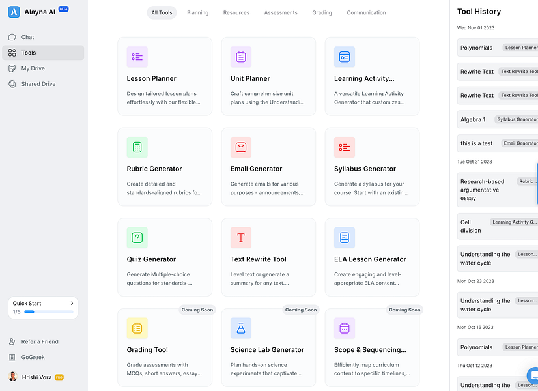The height and width of the screenshot is (391, 538).
Task: Click the Email Generator envelope icon
Action: pos(241,147)
